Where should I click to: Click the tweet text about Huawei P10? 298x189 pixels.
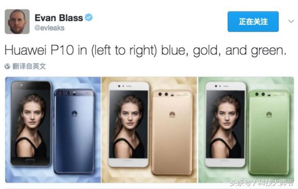coord(145,50)
